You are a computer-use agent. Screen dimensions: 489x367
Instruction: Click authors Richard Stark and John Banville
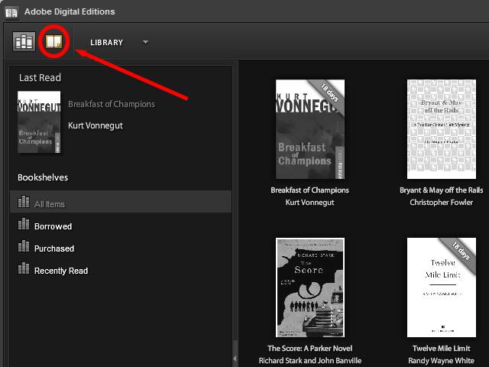[x=310, y=360]
